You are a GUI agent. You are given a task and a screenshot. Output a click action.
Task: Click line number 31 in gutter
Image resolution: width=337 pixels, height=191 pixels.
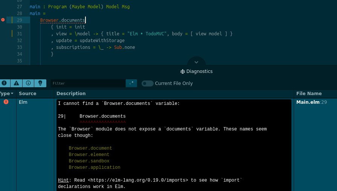pyautogui.click(x=19, y=34)
